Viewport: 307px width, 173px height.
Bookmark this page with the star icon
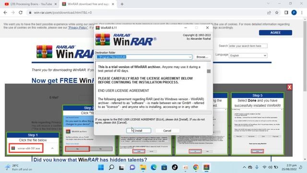277,12
